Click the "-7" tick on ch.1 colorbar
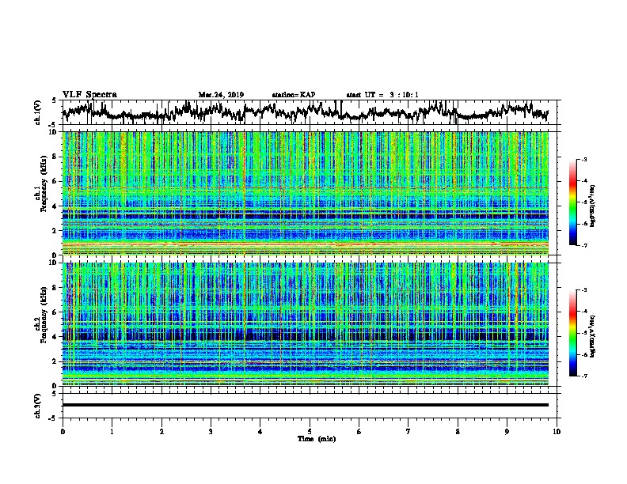This screenshot has width=627, height=484. coord(583,245)
